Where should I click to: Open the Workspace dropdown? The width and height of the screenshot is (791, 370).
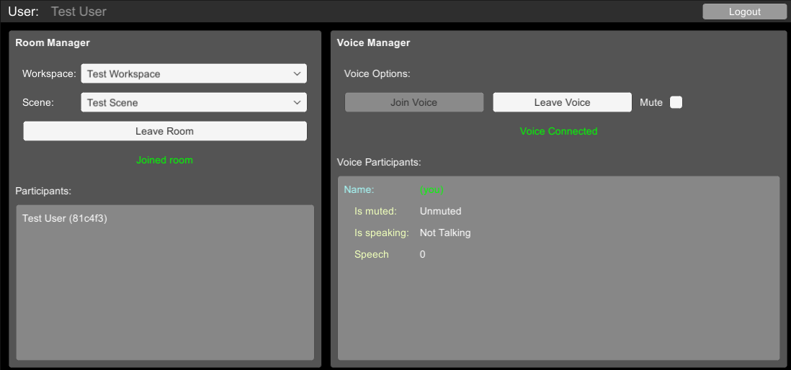pos(193,73)
